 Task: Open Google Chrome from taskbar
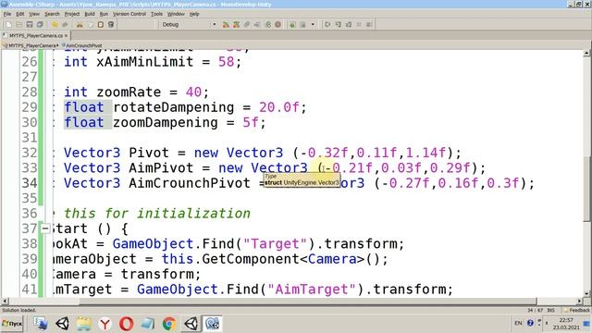(169, 324)
